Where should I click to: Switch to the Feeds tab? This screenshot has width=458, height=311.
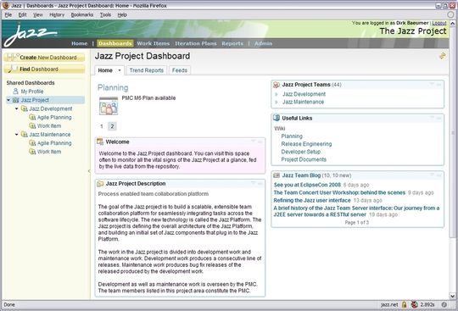pyautogui.click(x=179, y=70)
